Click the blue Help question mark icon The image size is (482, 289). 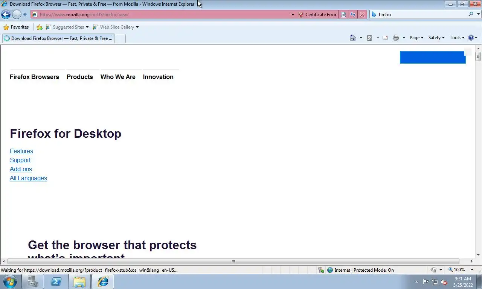pyautogui.click(x=471, y=38)
